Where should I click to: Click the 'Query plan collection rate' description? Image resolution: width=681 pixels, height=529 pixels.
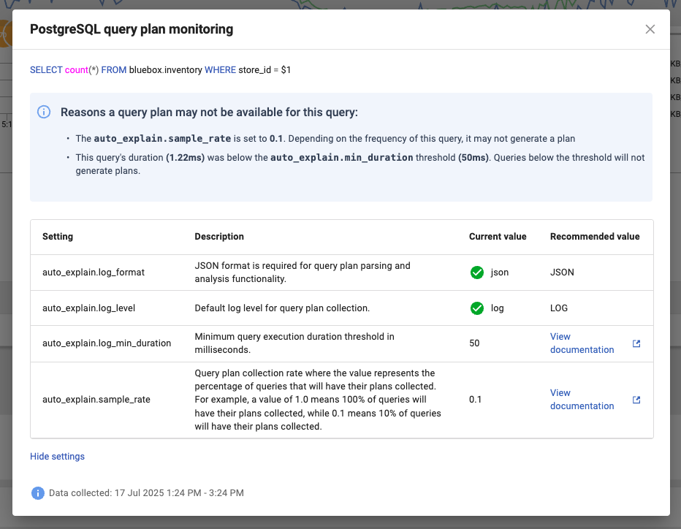point(318,400)
